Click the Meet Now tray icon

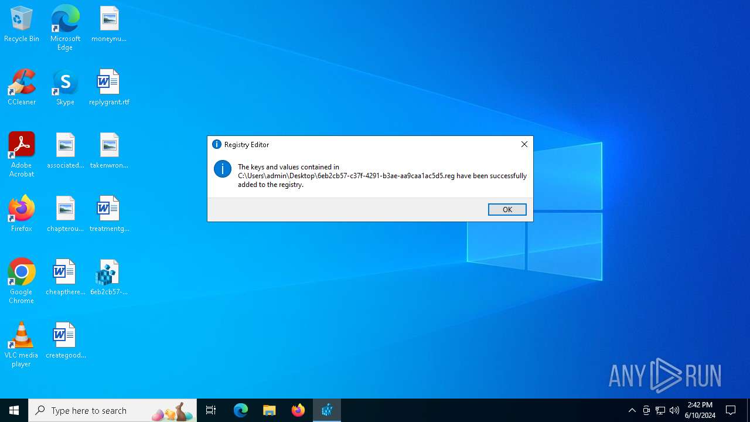click(x=646, y=410)
